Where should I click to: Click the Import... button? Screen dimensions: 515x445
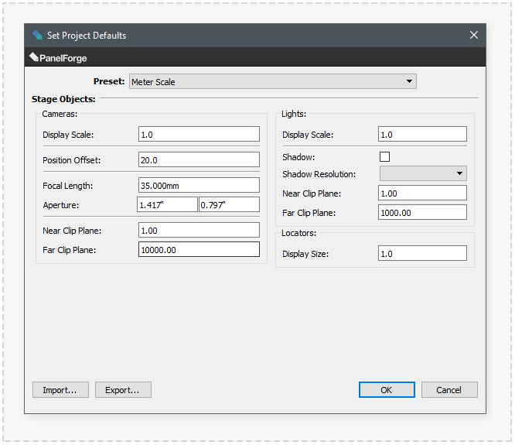click(x=60, y=390)
